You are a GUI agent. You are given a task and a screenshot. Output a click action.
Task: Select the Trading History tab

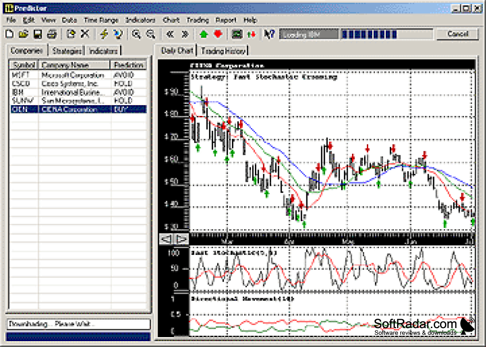coord(223,51)
